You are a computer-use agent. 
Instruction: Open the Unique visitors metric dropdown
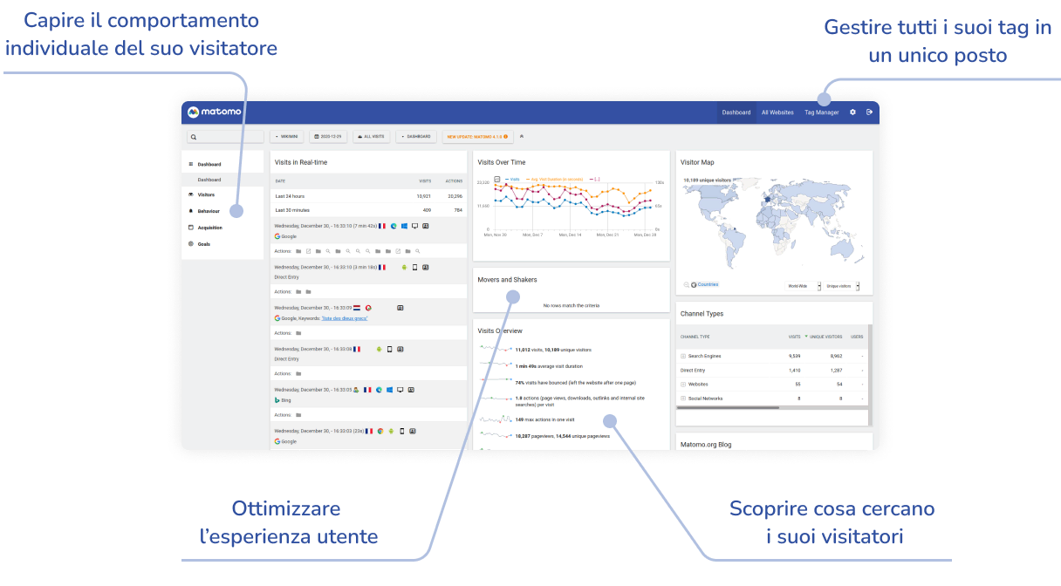tap(843, 286)
